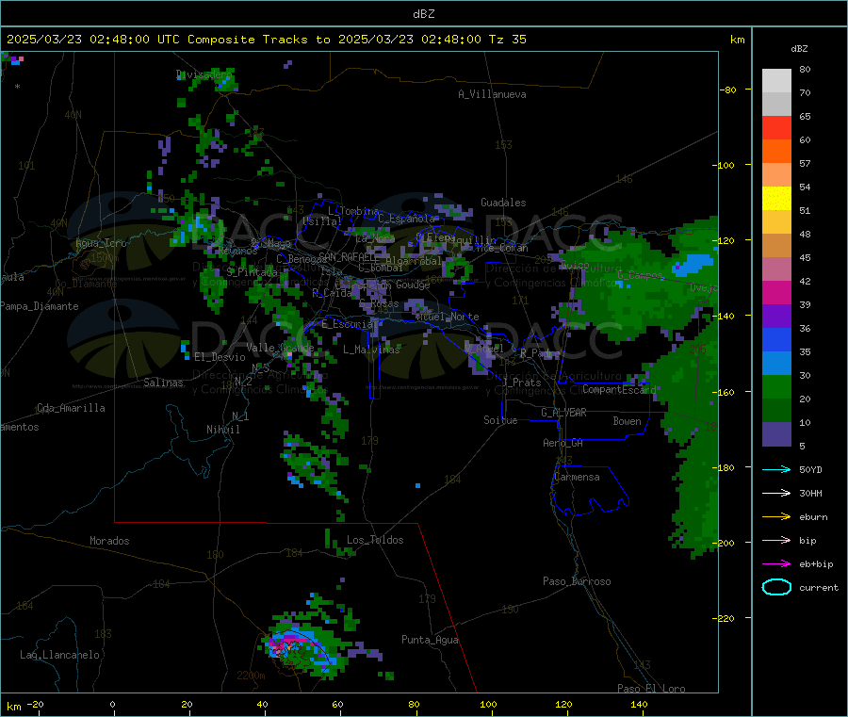Click the Agua_Toro map label
Image resolution: width=848 pixels, height=717 pixels.
(x=101, y=244)
